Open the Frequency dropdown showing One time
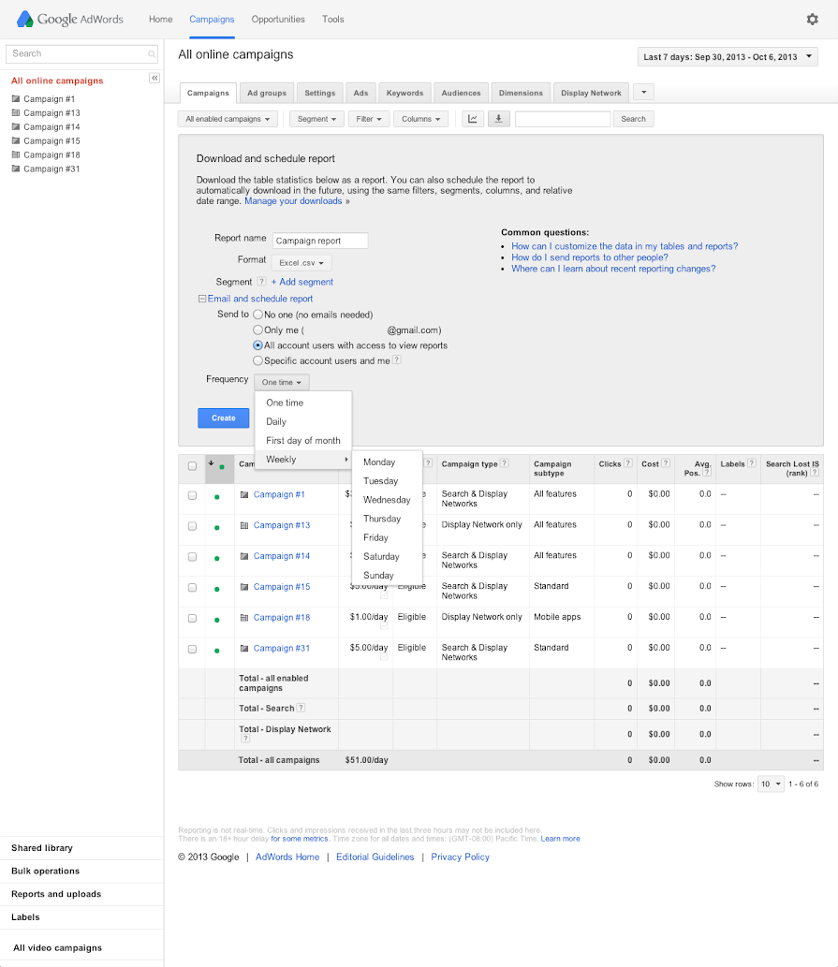This screenshot has height=967, width=838. [281, 382]
